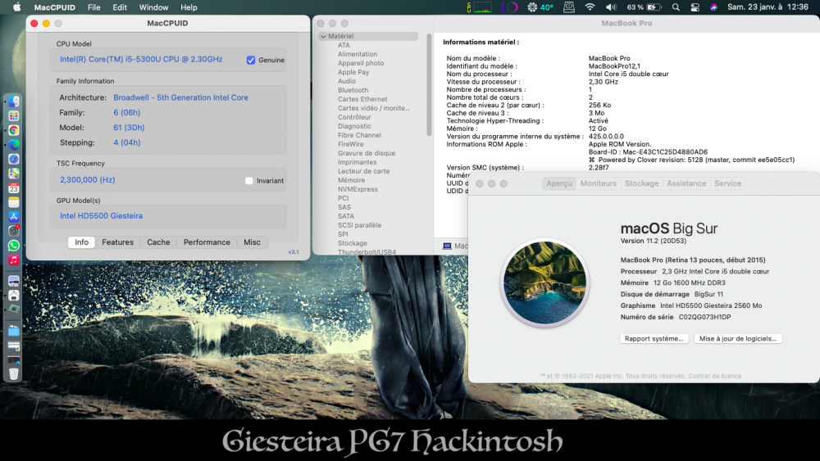Open the MacCPUID app menu
Viewport: 820px width, 461px height.
point(54,7)
